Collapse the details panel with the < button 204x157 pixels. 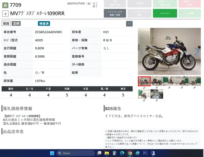129,24
